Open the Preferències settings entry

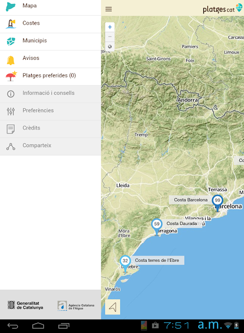(x=50, y=112)
